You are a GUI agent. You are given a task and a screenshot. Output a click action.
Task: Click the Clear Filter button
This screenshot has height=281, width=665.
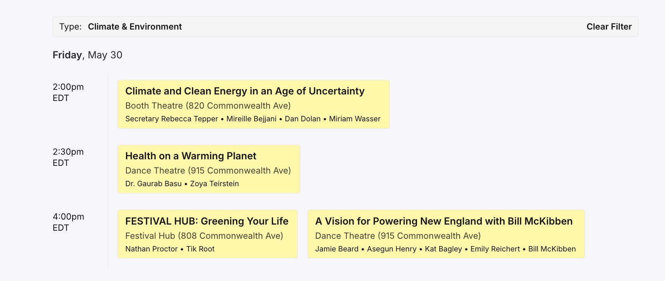tap(609, 26)
